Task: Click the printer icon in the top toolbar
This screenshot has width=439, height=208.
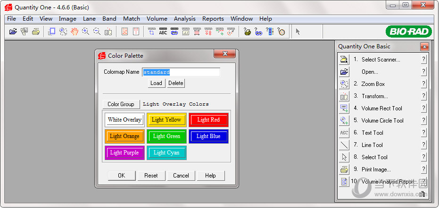Action: pyautogui.click(x=36, y=31)
